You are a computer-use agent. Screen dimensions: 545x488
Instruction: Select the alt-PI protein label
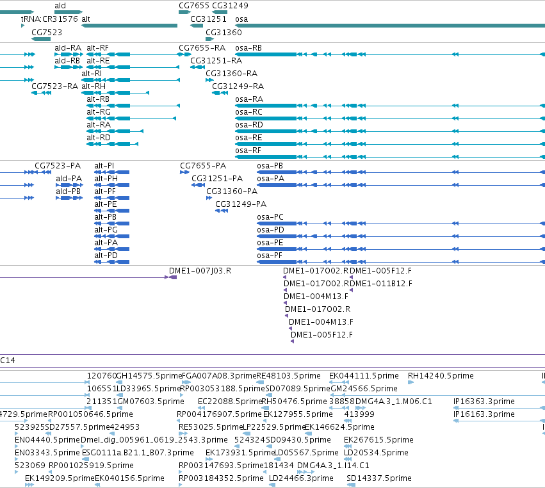pyautogui.click(x=104, y=166)
